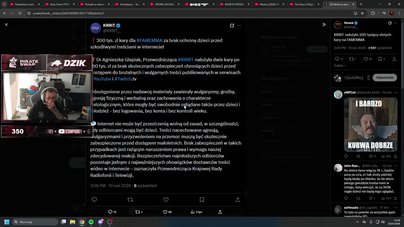Focus the Opublikuj reply input field

coord(353,78)
